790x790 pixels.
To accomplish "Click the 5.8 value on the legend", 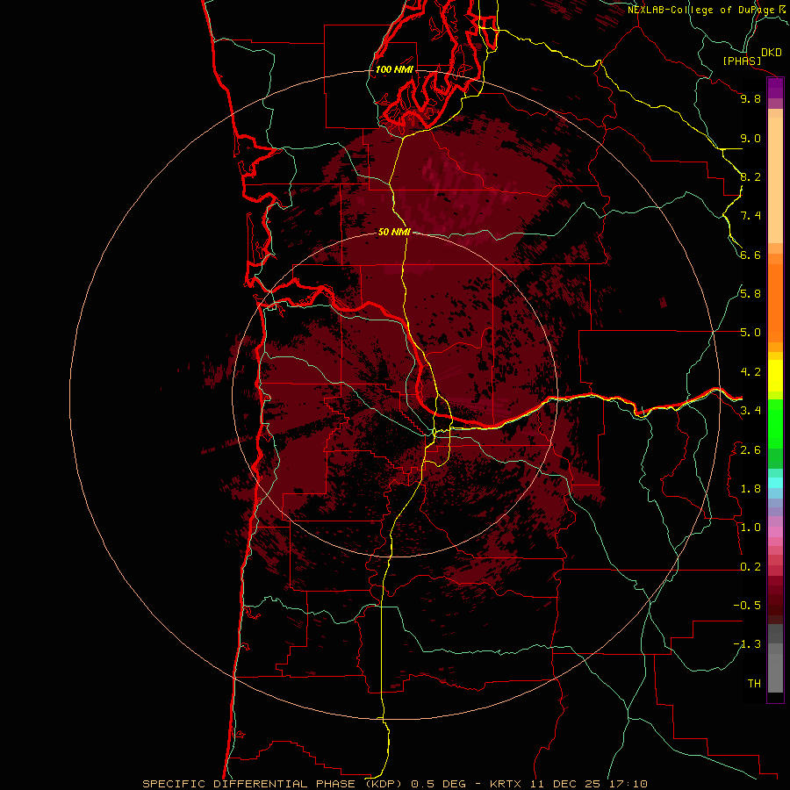I will click(x=750, y=294).
